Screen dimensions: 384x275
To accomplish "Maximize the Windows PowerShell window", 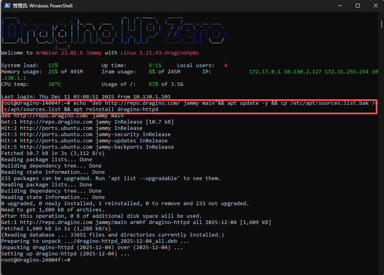I will 358,5.
